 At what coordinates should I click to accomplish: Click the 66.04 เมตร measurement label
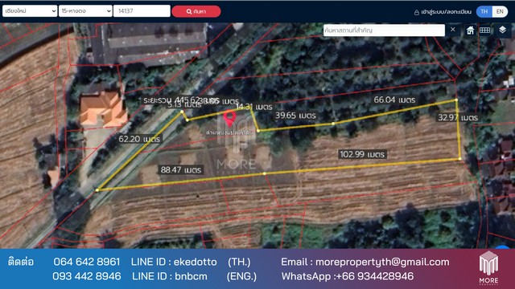tap(394, 100)
